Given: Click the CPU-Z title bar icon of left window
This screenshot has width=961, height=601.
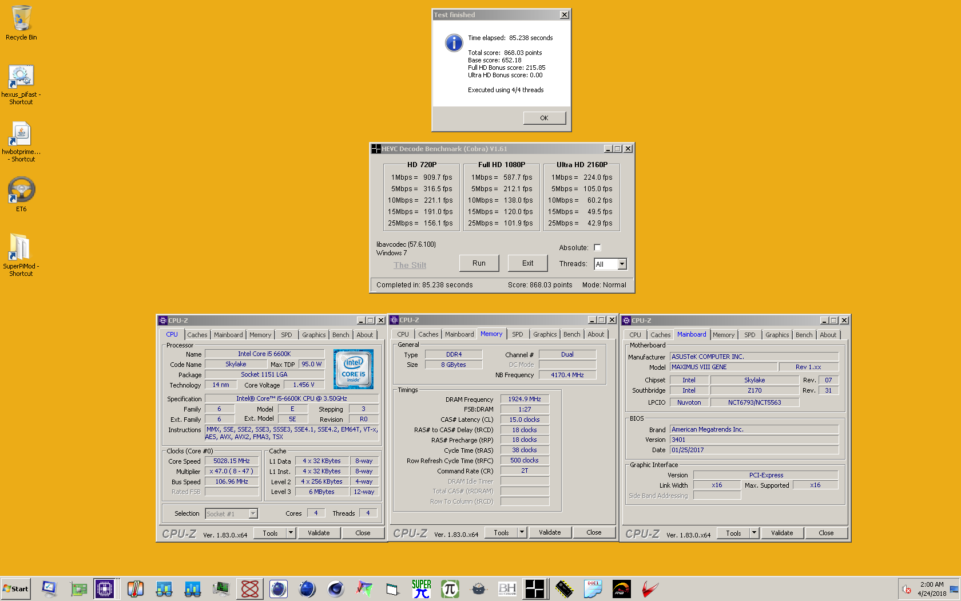Looking at the screenshot, I should coord(163,321).
